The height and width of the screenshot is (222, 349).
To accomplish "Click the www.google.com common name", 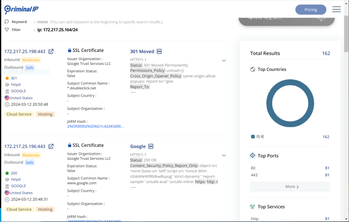I will pos(82,183).
